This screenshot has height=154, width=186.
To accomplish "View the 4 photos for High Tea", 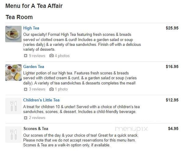I will [62, 56].
